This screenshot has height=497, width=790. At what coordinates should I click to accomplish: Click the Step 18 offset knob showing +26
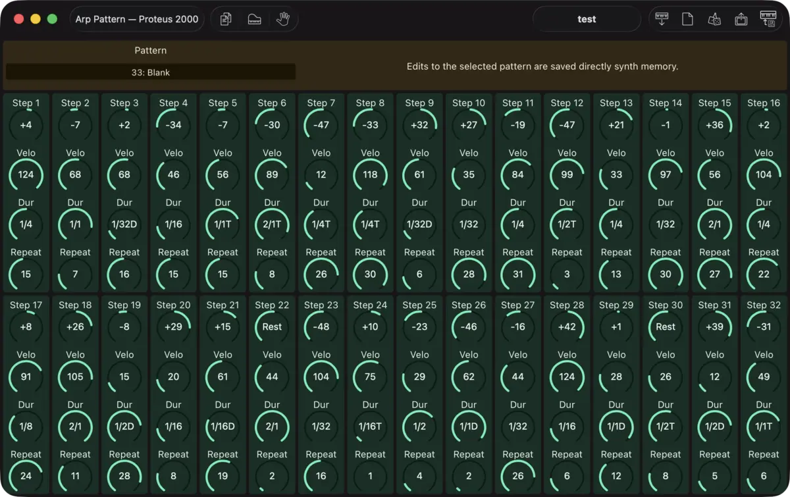click(75, 327)
